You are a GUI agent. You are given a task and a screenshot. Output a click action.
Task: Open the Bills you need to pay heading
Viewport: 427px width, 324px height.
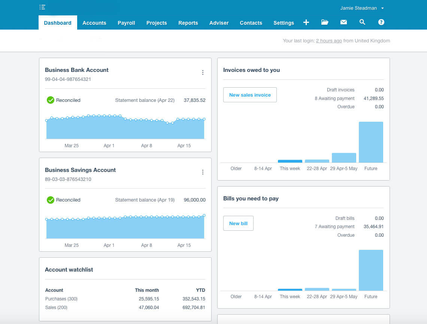pos(251,199)
